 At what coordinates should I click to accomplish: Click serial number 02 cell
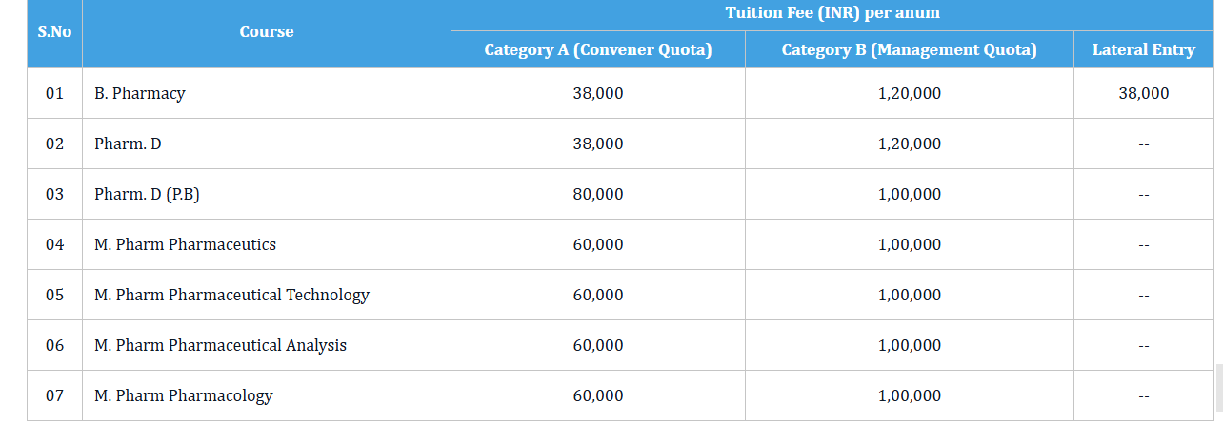click(54, 144)
